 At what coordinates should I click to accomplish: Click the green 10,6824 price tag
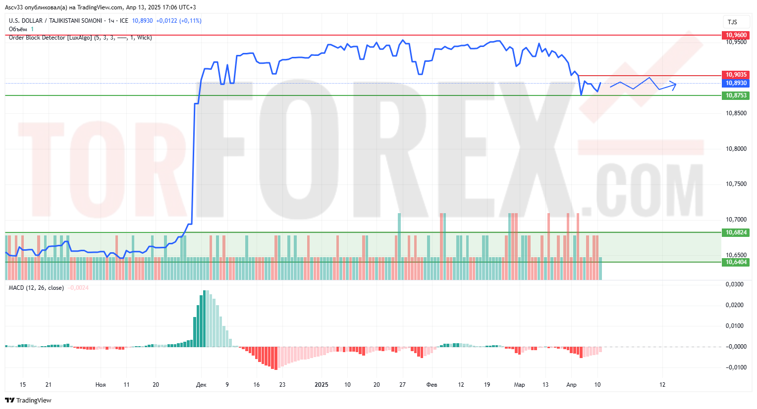[736, 232]
